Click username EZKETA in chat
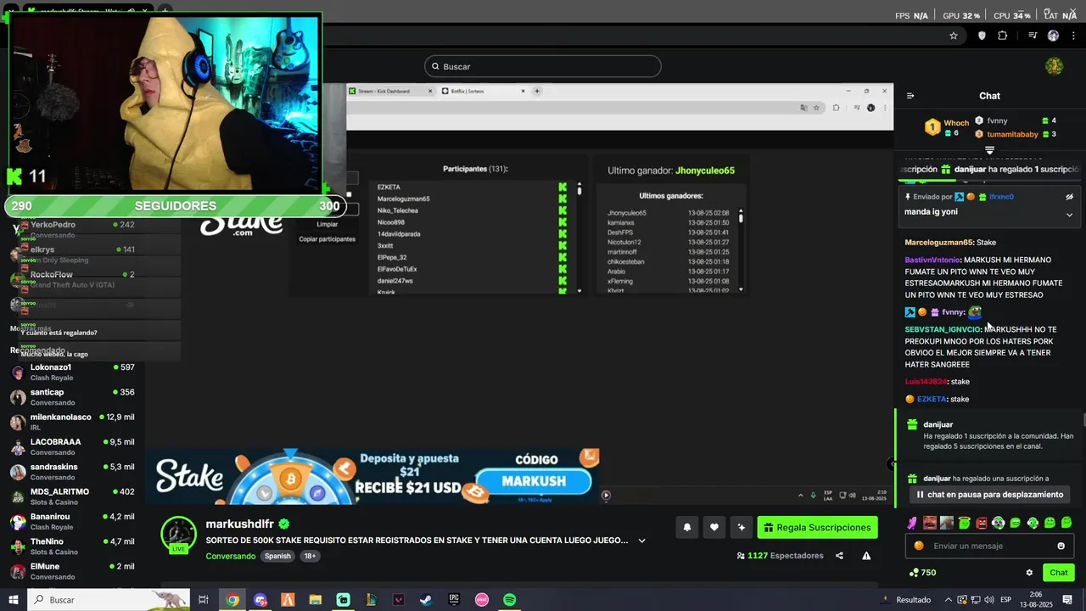 [x=931, y=399]
